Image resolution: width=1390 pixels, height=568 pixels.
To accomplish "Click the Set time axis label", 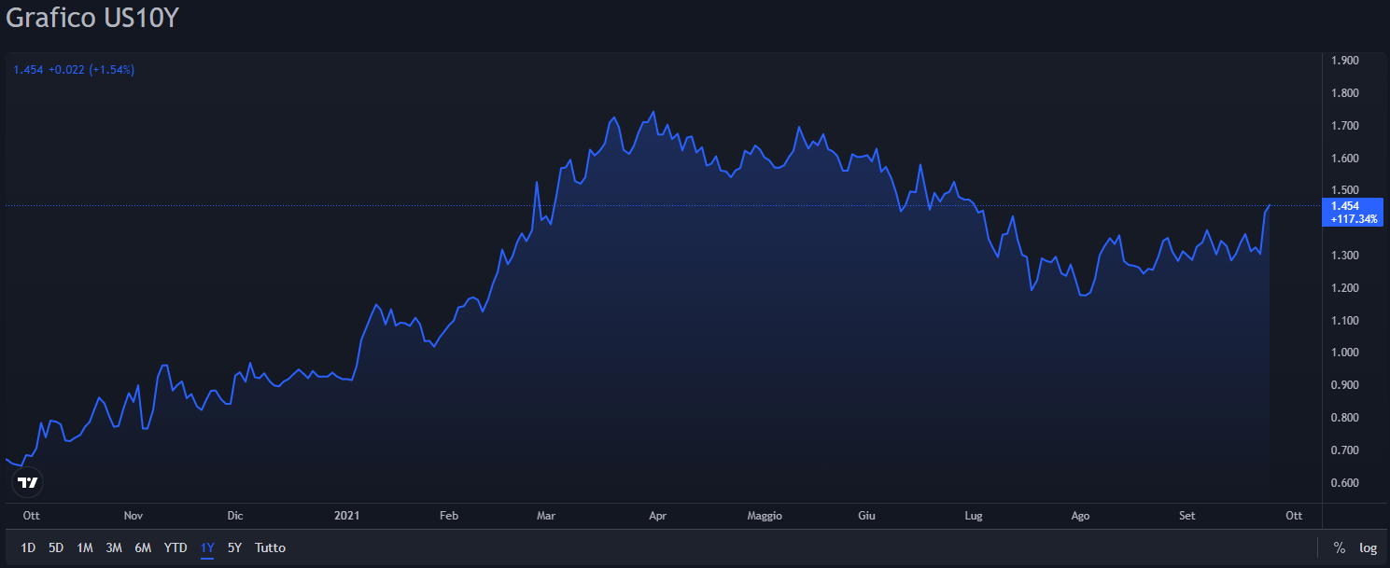I will click(1186, 515).
